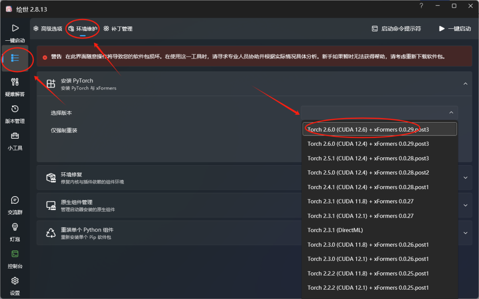
Task: Select Torch 2.5.1 (CUDA 12.4) option
Action: [x=379, y=158]
